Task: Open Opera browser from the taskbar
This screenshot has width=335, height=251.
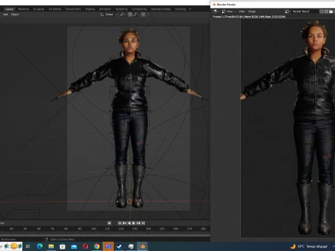Action: coord(85,246)
